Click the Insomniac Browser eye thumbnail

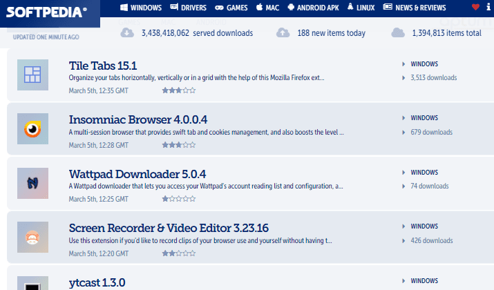[32, 129]
